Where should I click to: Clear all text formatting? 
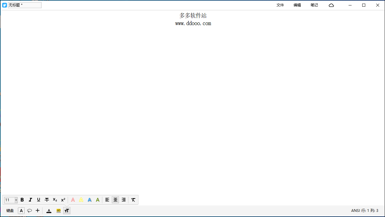(x=133, y=200)
